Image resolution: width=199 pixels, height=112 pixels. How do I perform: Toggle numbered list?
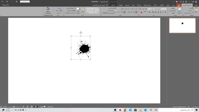[132, 9]
